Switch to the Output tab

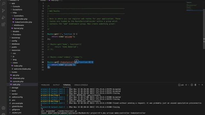(x=56, y=85)
